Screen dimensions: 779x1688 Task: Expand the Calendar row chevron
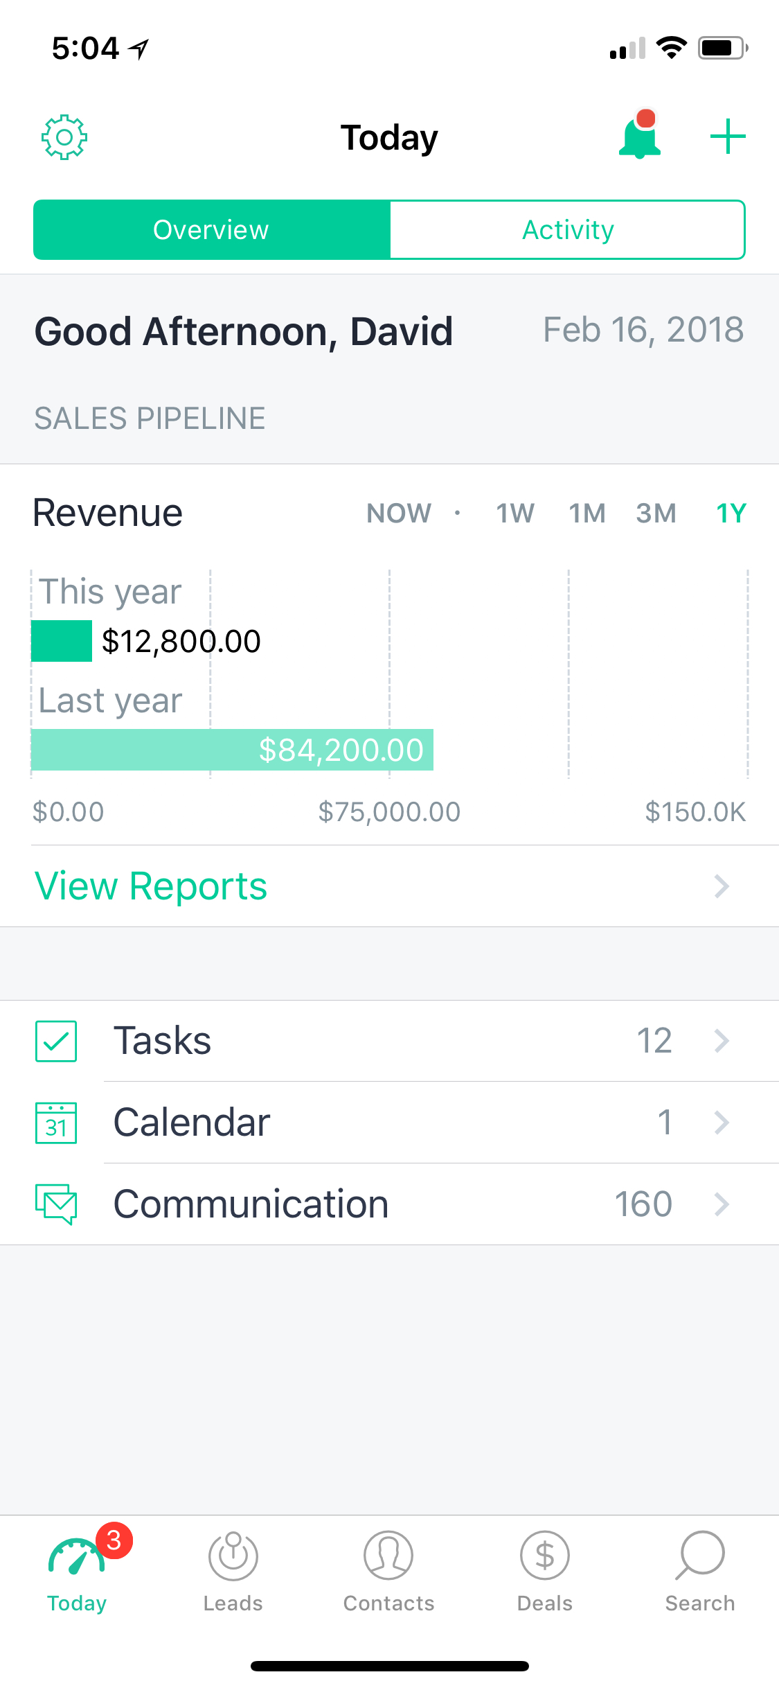722,1123
